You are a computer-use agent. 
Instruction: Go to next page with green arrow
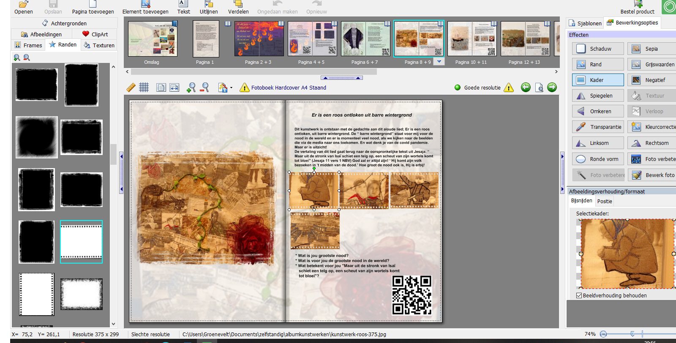coord(552,87)
